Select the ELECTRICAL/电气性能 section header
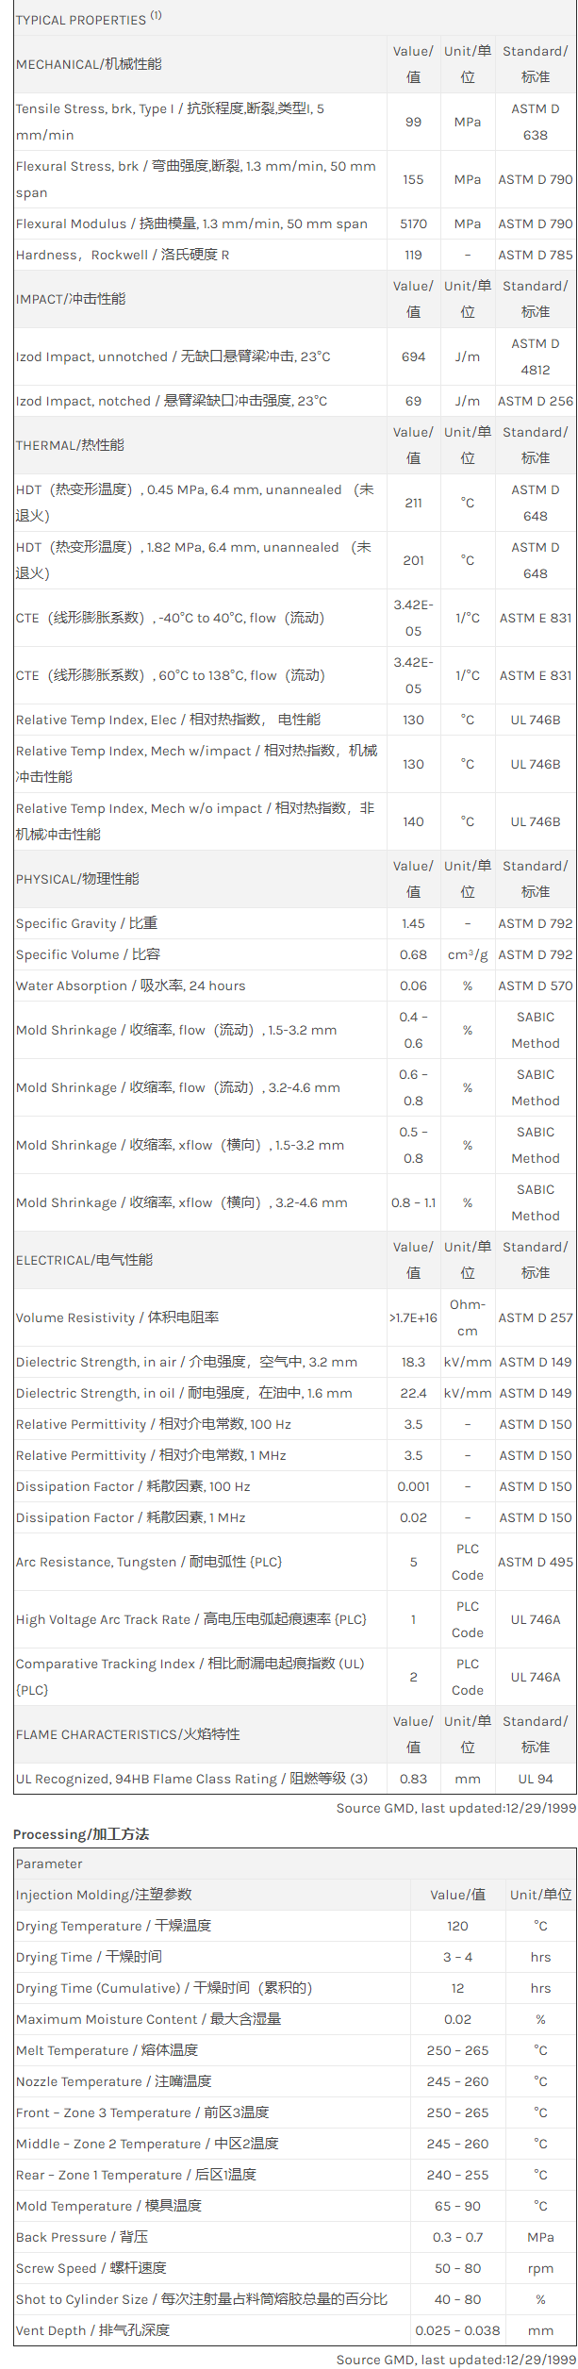 tap(84, 1260)
